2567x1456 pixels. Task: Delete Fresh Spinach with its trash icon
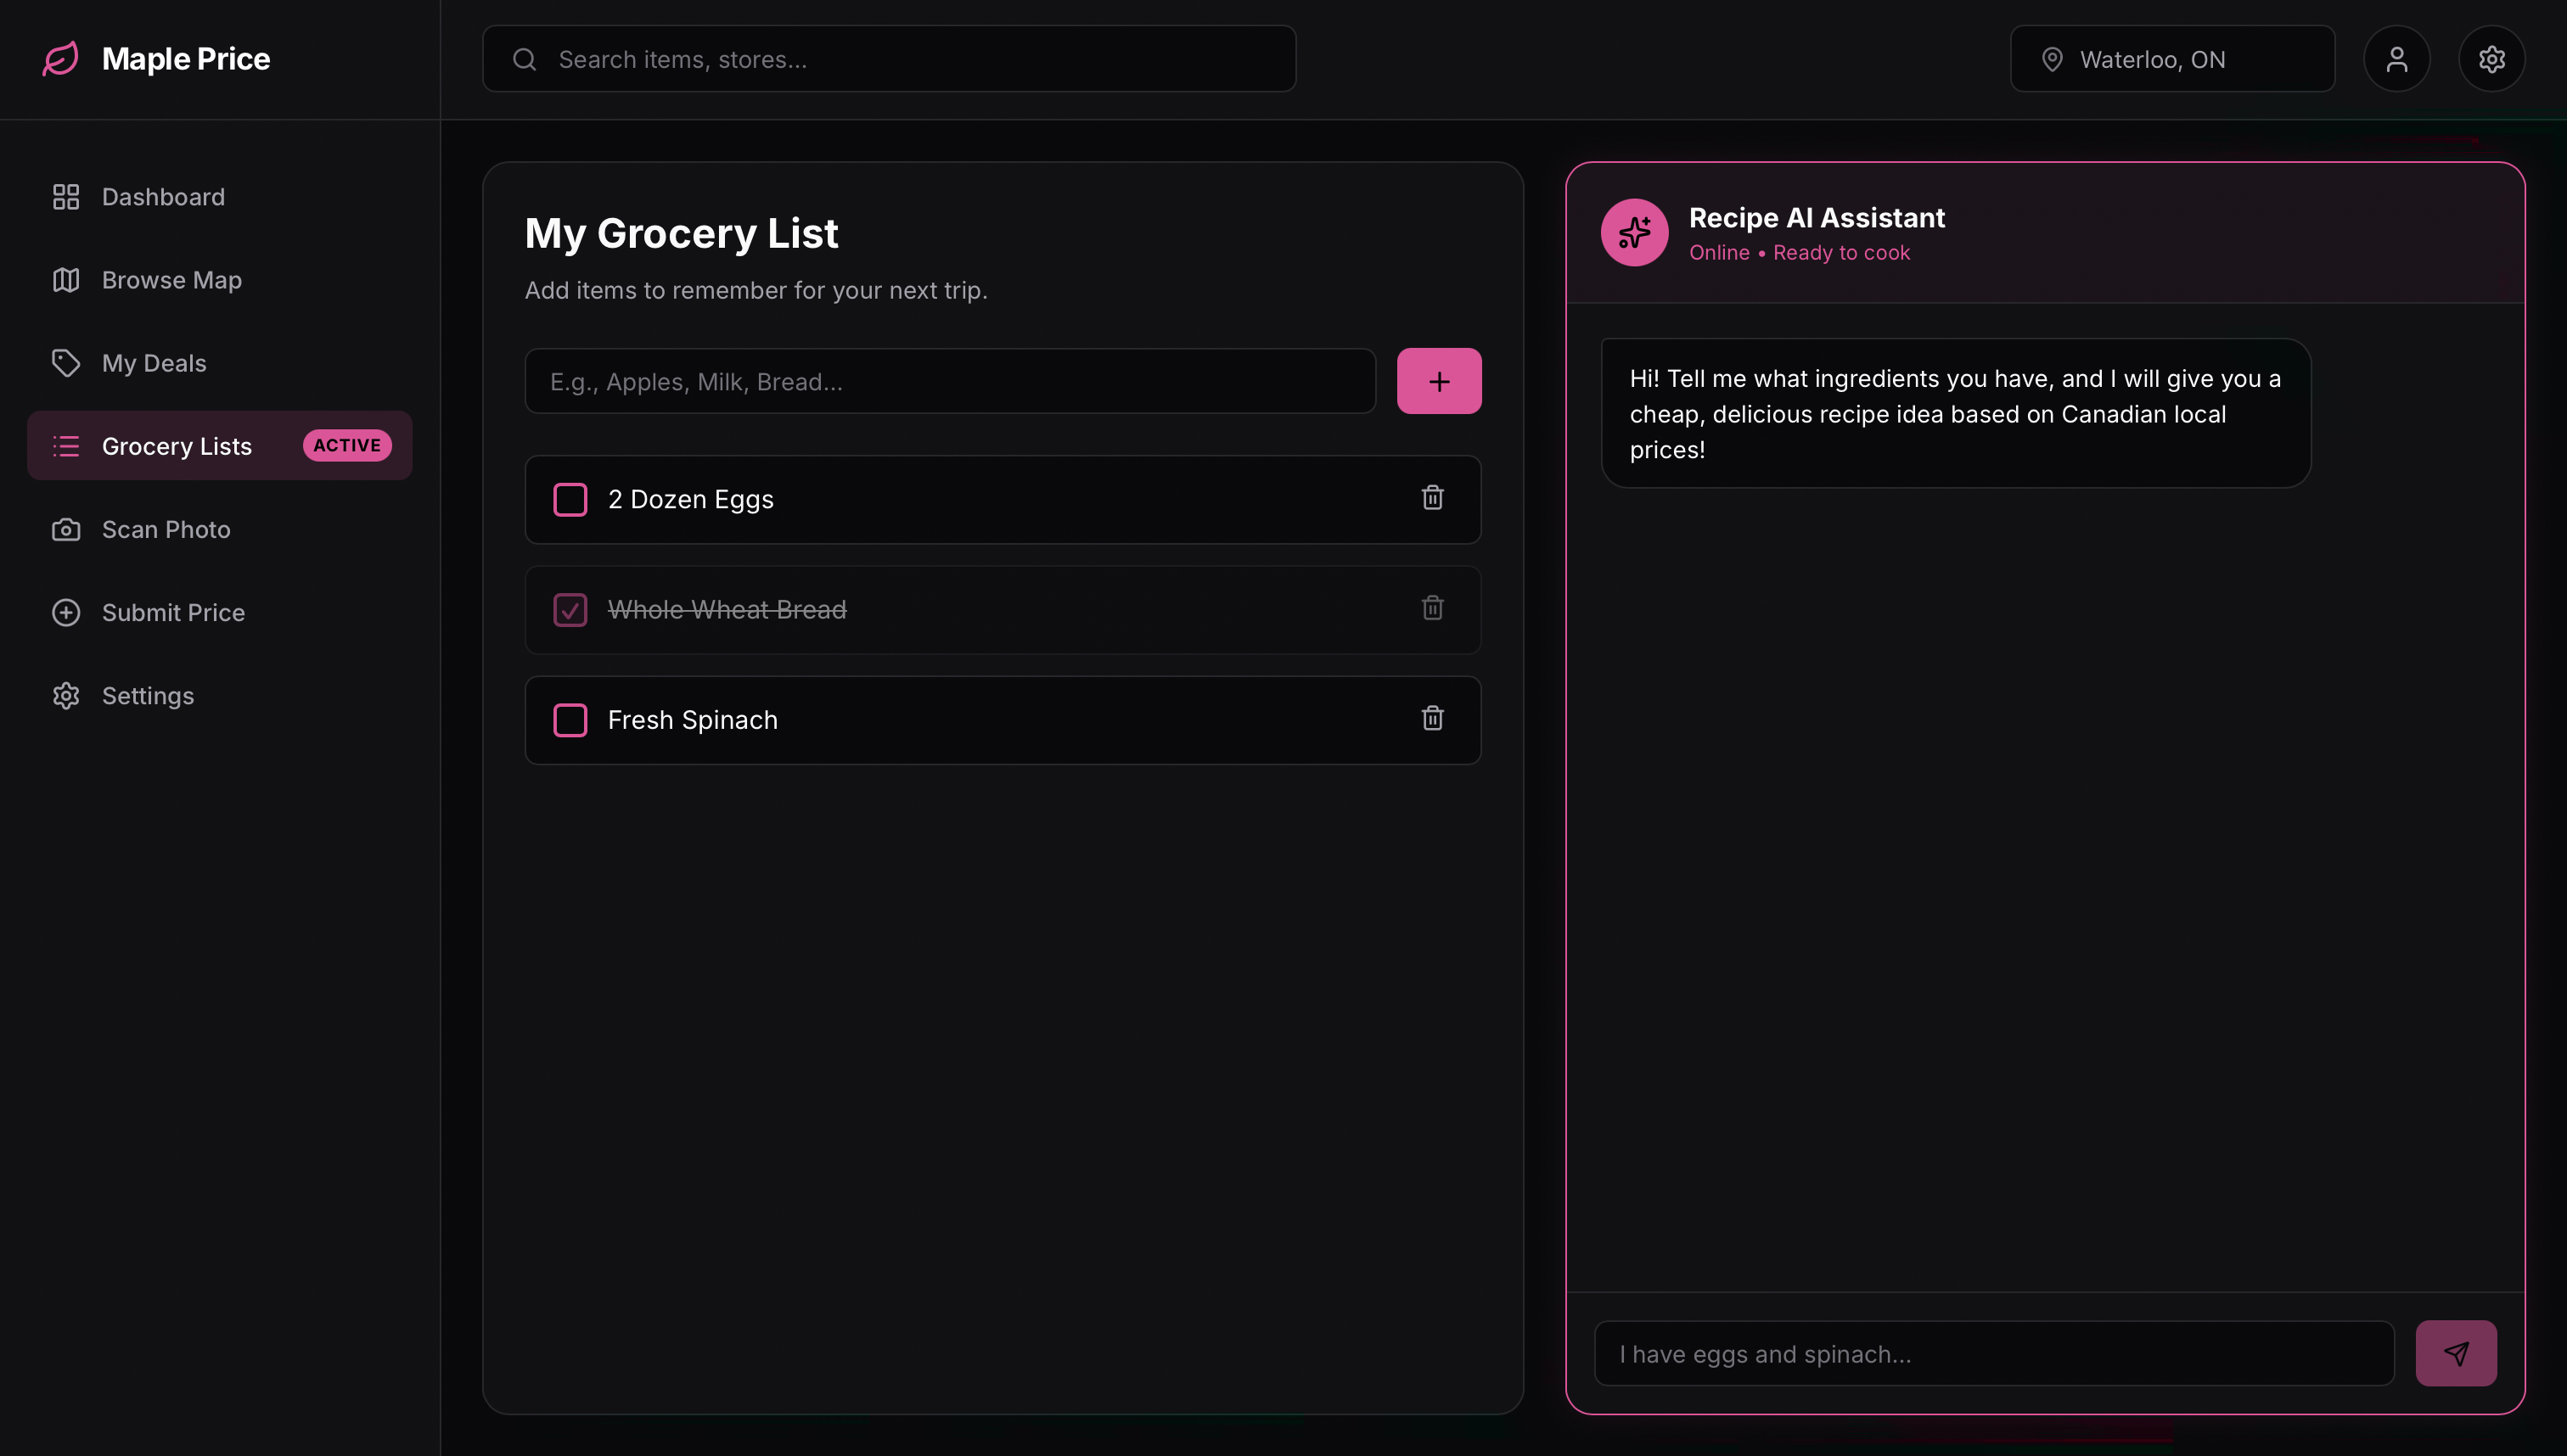(x=1431, y=718)
